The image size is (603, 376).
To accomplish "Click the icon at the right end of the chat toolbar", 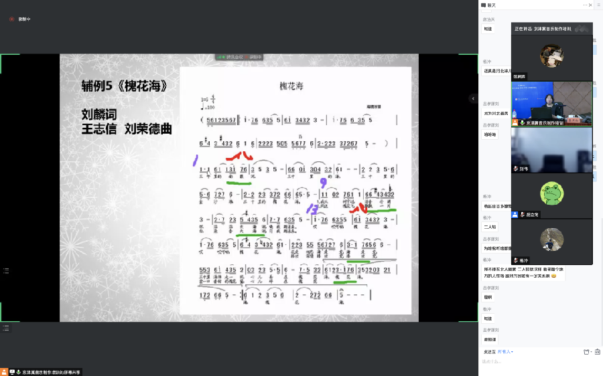I will pyautogui.click(x=597, y=351).
